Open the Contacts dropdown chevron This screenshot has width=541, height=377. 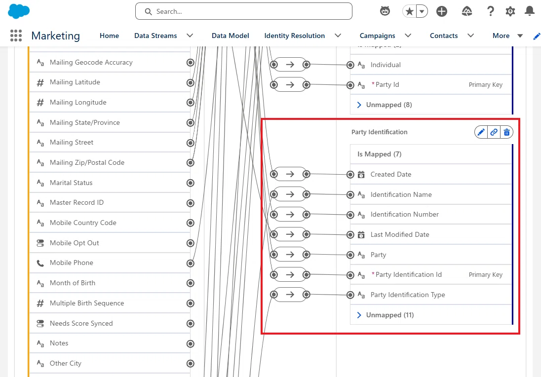[470, 36]
